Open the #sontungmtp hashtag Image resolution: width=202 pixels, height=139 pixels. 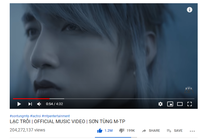(x=19, y=116)
